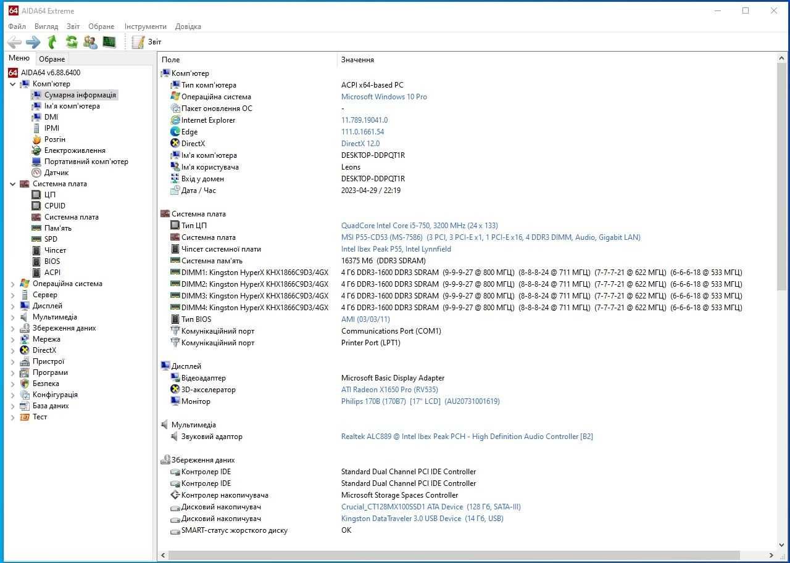Click AIDA64 v6.88.6400 root node
Image resolution: width=790 pixels, height=563 pixels.
tap(51, 73)
